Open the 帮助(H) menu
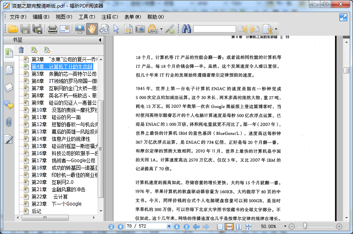Viewport: 353px width, 234px height. click(156, 17)
